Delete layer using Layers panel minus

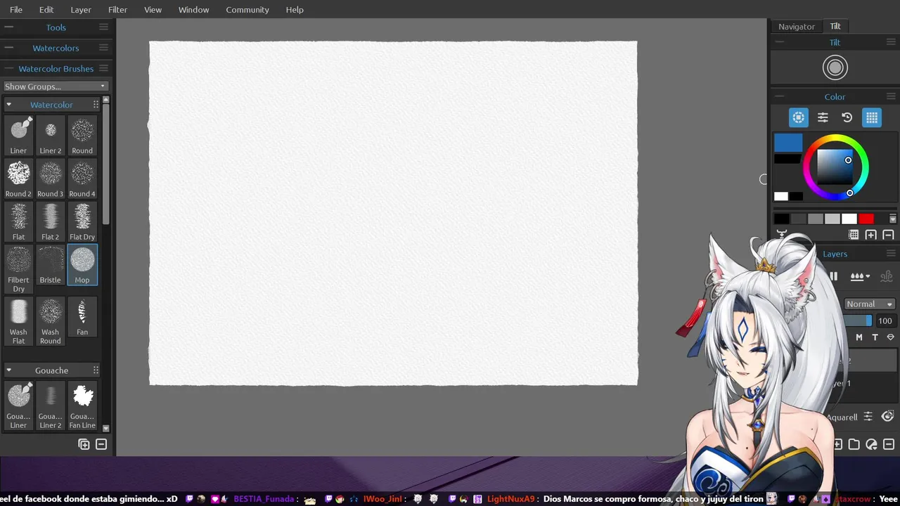tap(888, 444)
